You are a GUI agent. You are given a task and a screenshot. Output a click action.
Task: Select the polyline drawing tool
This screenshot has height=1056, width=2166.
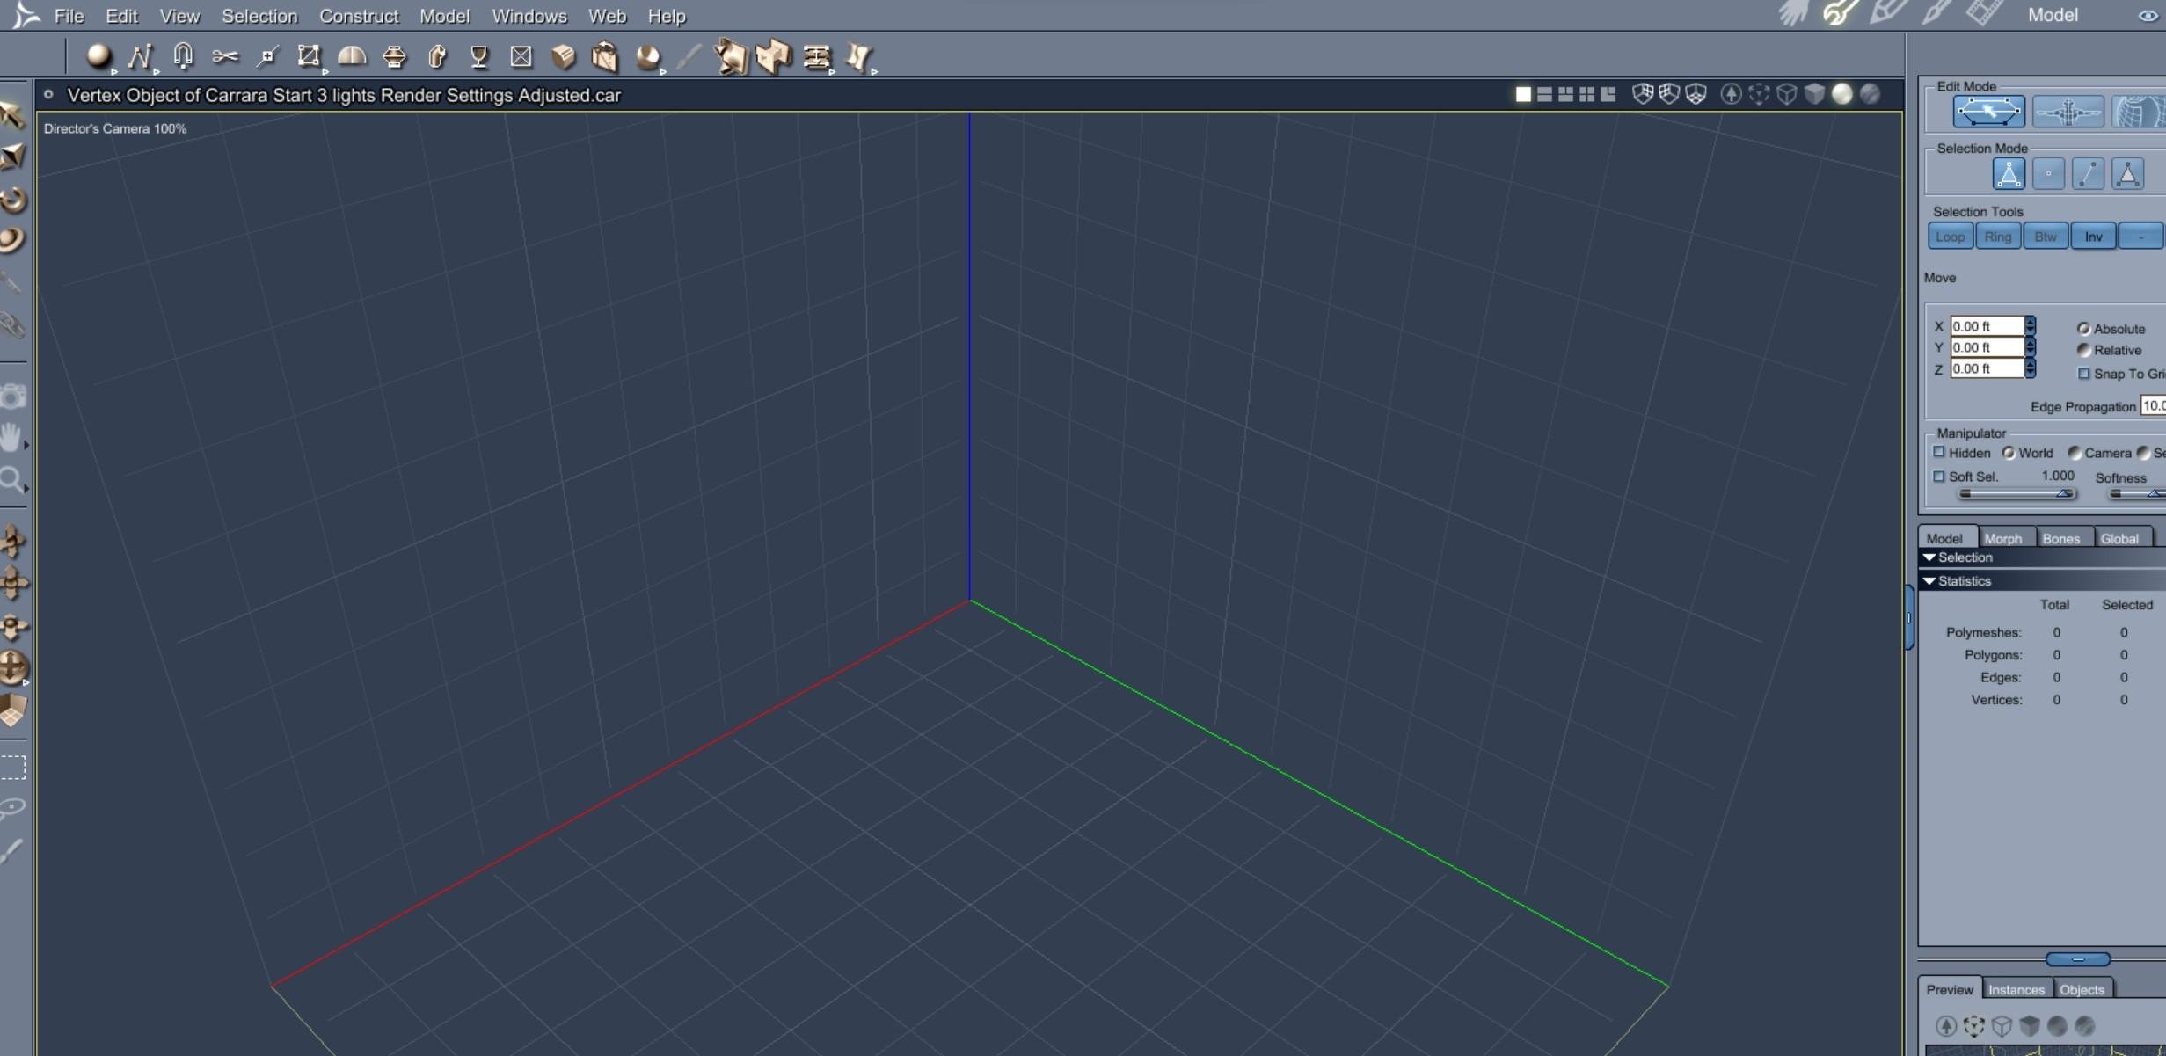[139, 56]
